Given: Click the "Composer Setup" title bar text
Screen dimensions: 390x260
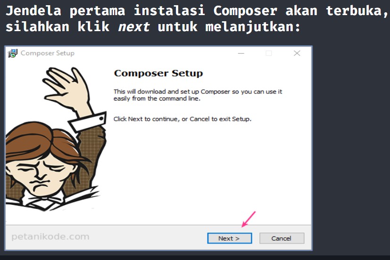Looking at the screenshot, I should tap(48, 53).
